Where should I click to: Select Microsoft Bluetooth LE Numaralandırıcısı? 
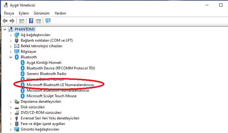click(x=60, y=85)
